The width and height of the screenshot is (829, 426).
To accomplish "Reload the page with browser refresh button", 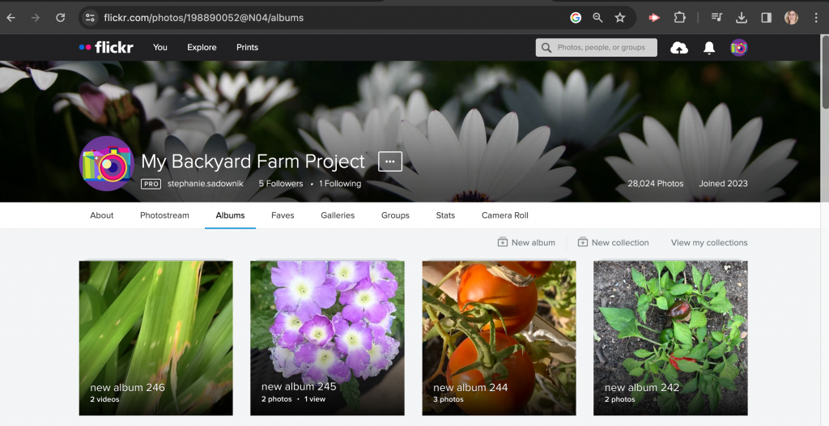I will (x=61, y=17).
